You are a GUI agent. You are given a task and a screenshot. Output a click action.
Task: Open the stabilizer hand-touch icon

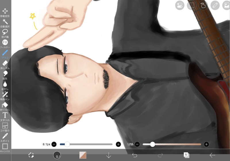click(x=203, y=5)
